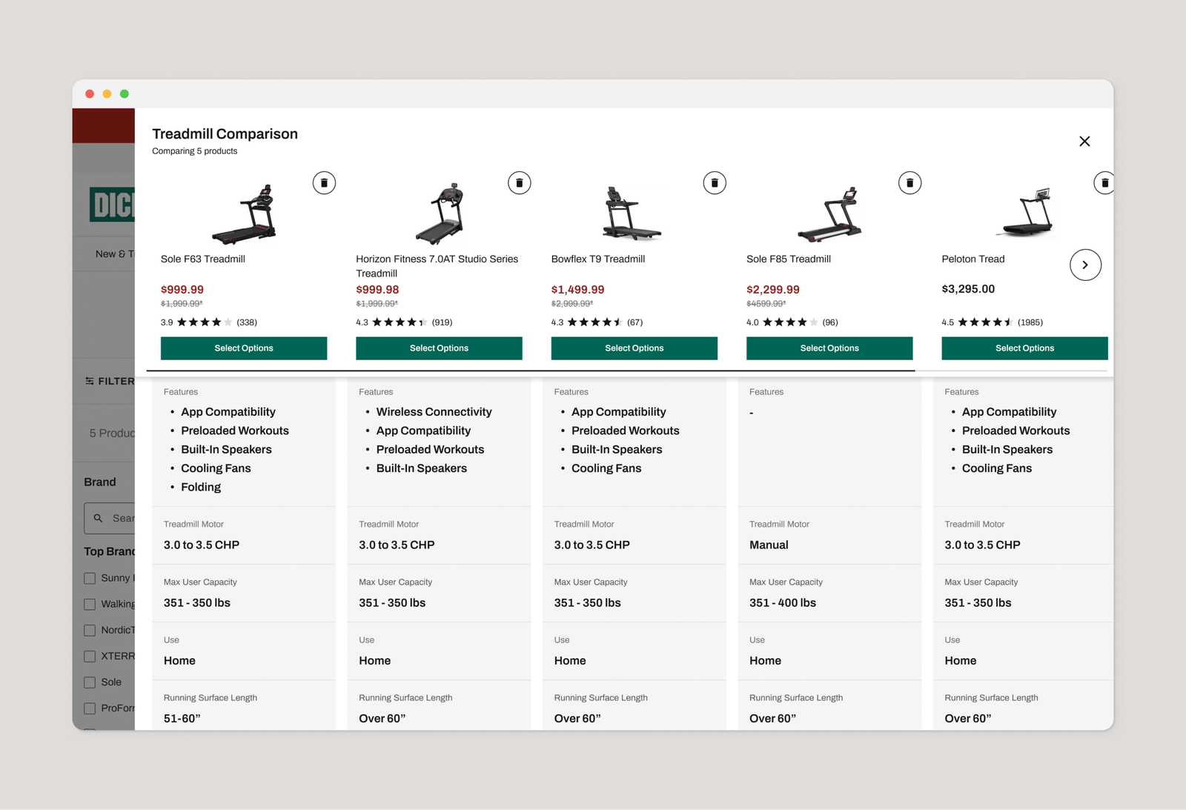Image resolution: width=1186 pixels, height=810 pixels.
Task: Remove Sole F63 Treadmill via trash icon
Action: 324,183
